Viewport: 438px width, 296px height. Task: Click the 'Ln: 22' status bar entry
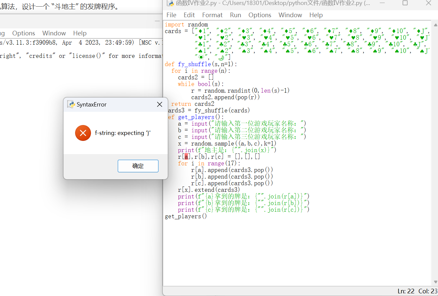406,291
